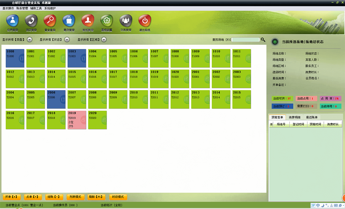Image resolution: width=345 pixels, height=209 pixels.
Task: Click the 列表模式 button
Action: 76,197
